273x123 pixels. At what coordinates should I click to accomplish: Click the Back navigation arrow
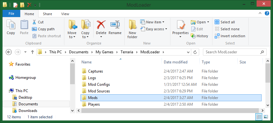[x=9, y=52]
